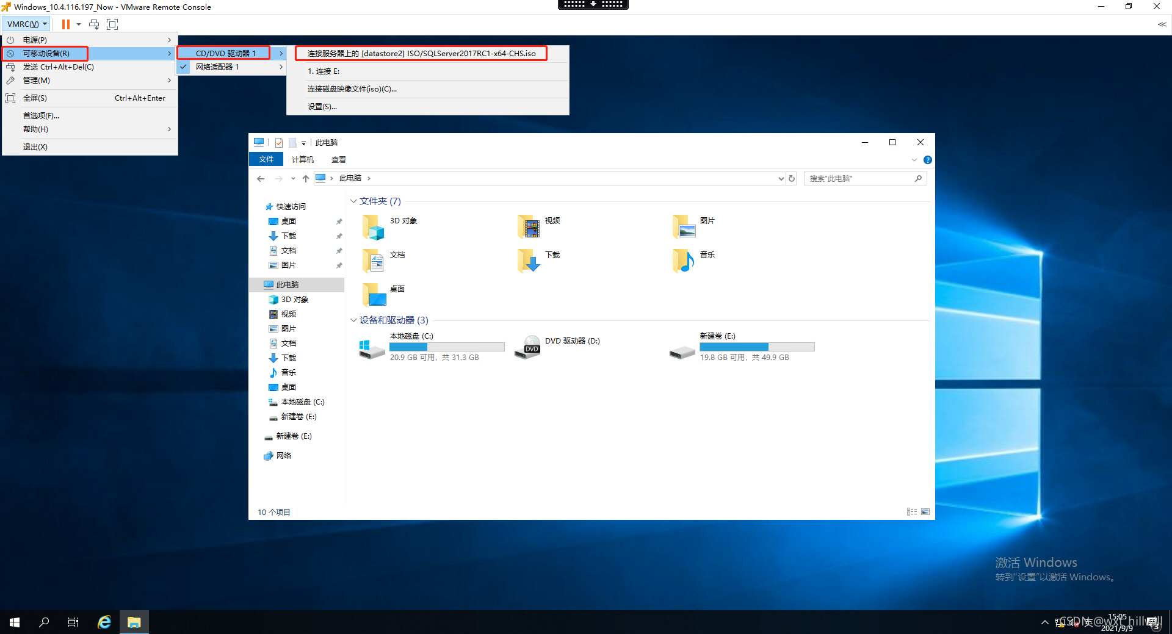Open the pause button dropdown arrow

(x=79, y=24)
